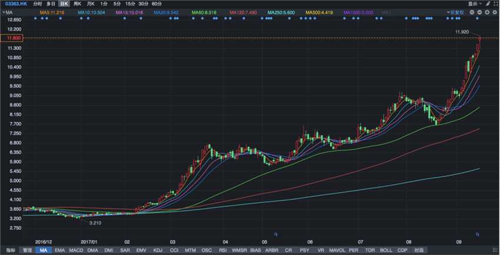Select the 月K monthly candlestick tab
The height and width of the screenshot is (255, 500).
pos(91,4)
